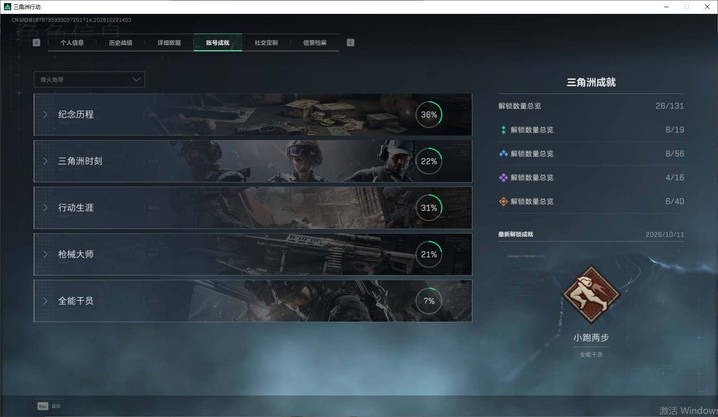Image resolution: width=718 pixels, height=417 pixels.
Task: Switch to the 个人信息 tab
Action: pyautogui.click(x=72, y=43)
